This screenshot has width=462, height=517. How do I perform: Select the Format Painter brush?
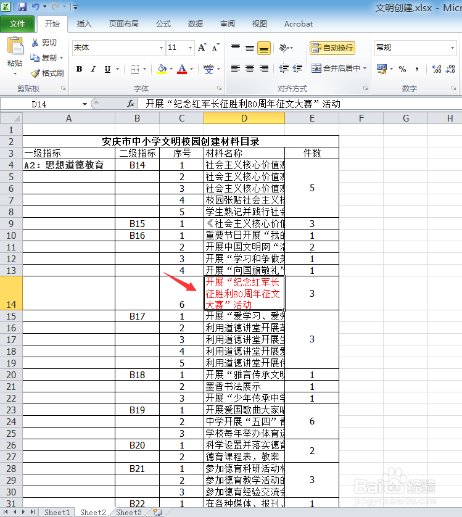(x=35, y=73)
